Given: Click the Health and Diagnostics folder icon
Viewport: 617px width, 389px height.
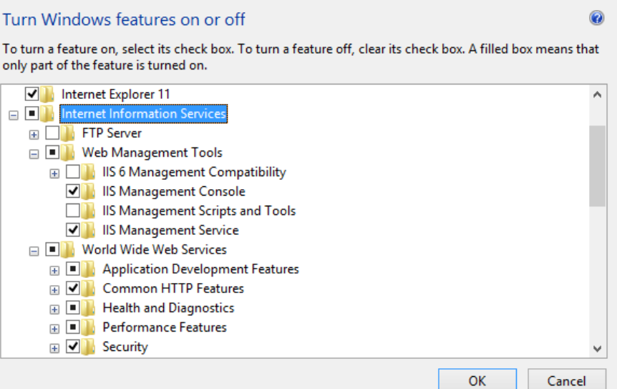Looking at the screenshot, I should tap(89, 308).
